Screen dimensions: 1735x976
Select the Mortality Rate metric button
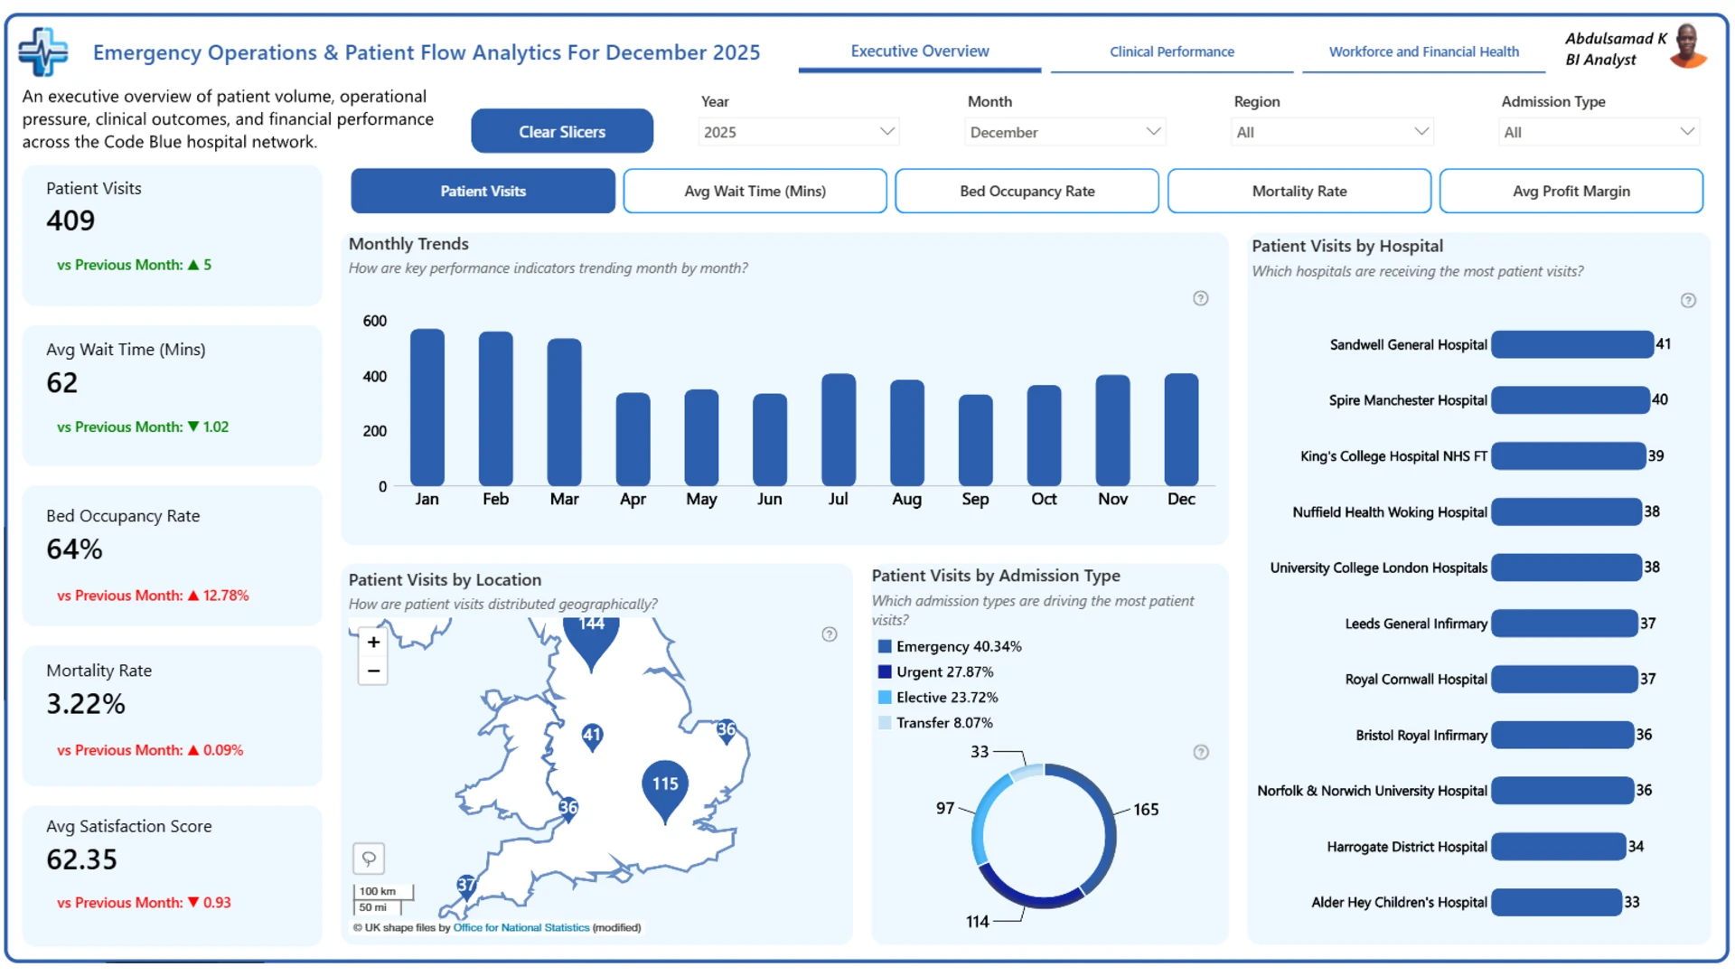pos(1299,191)
